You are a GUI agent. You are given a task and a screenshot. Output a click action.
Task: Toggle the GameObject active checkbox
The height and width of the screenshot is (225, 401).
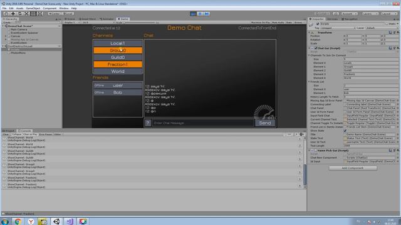pyautogui.click(x=318, y=24)
